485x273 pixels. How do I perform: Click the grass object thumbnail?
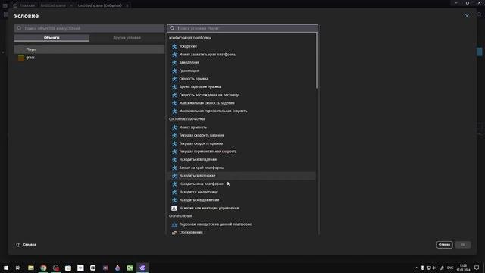(21, 58)
